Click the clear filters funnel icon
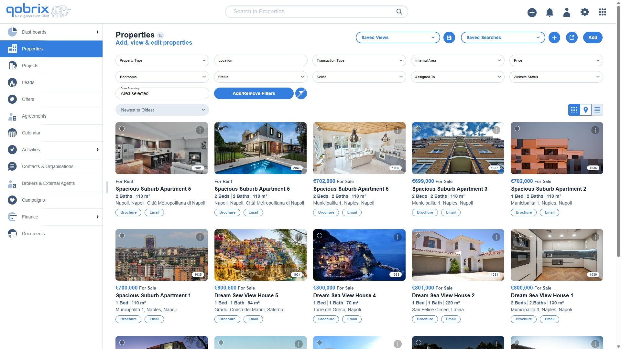 301,93
